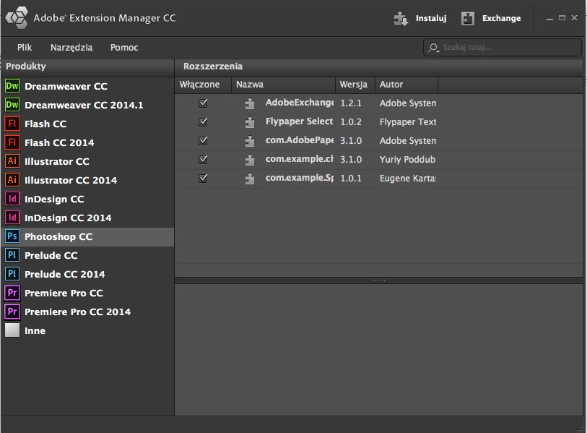This screenshot has width=587, height=433.
Task: Click the Illustrator CC Ai icon
Action: [x=12, y=161]
